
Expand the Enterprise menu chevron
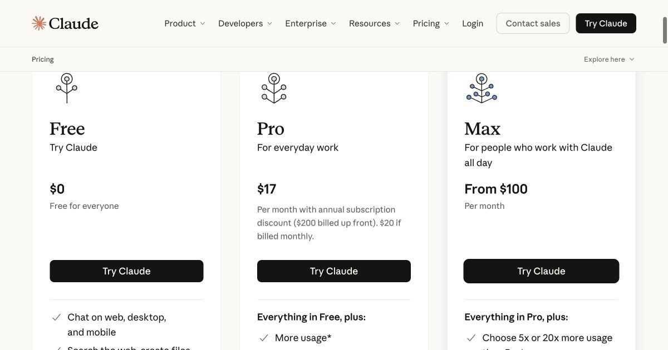pyautogui.click(x=333, y=23)
